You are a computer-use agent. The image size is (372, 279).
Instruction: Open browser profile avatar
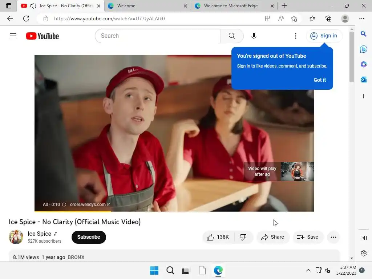click(345, 19)
